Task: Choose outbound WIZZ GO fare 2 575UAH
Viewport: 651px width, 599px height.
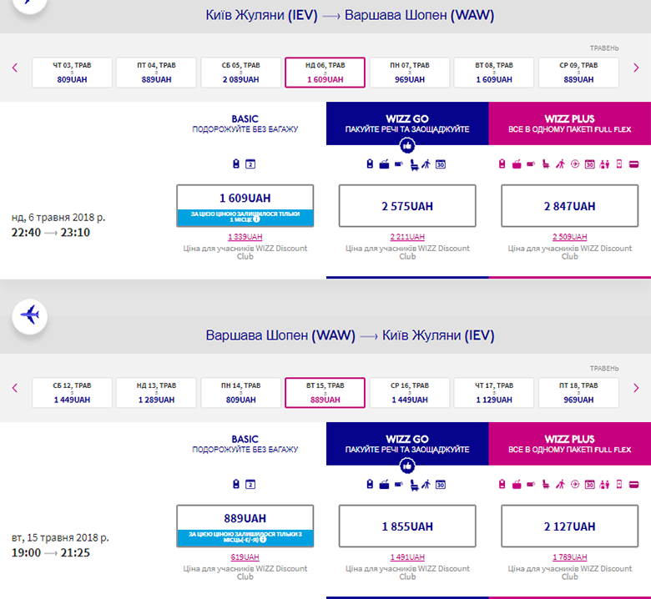Action: [x=407, y=206]
